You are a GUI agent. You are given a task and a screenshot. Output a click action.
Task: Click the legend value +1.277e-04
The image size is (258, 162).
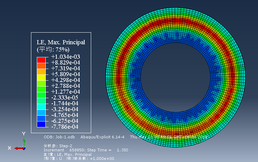tap(65, 92)
